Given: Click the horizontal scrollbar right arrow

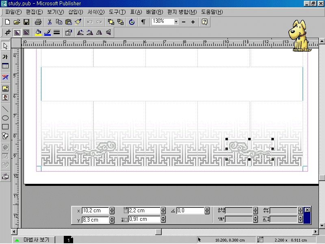Looking at the screenshot, I should point(316,231).
